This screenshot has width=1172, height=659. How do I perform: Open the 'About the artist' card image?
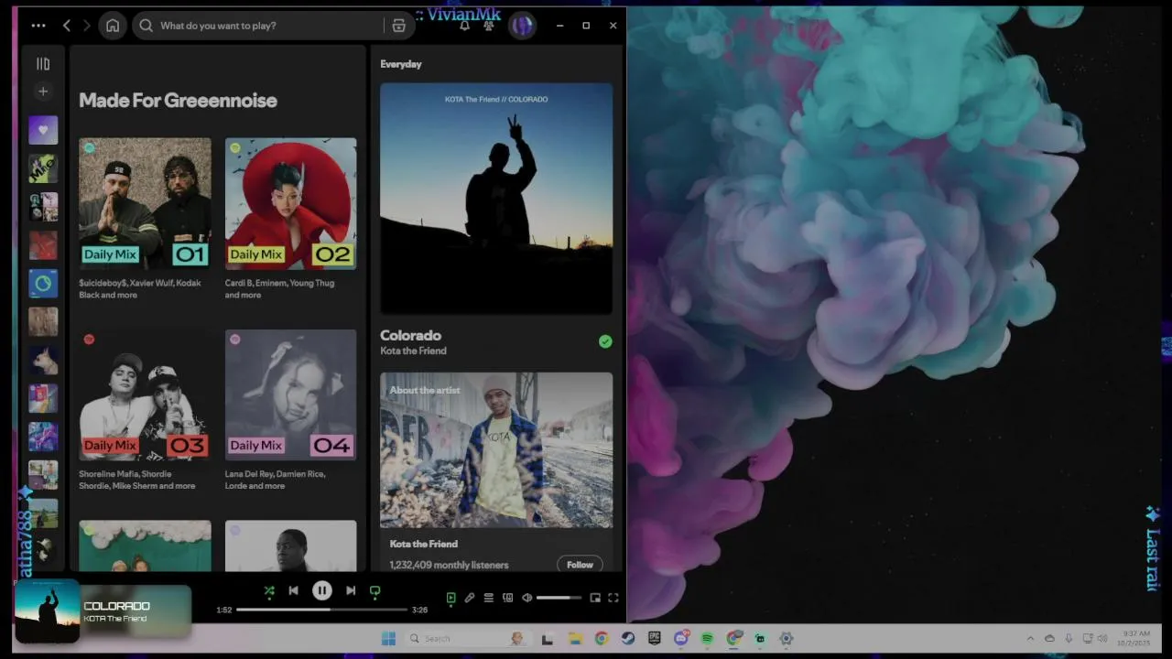pyautogui.click(x=496, y=449)
